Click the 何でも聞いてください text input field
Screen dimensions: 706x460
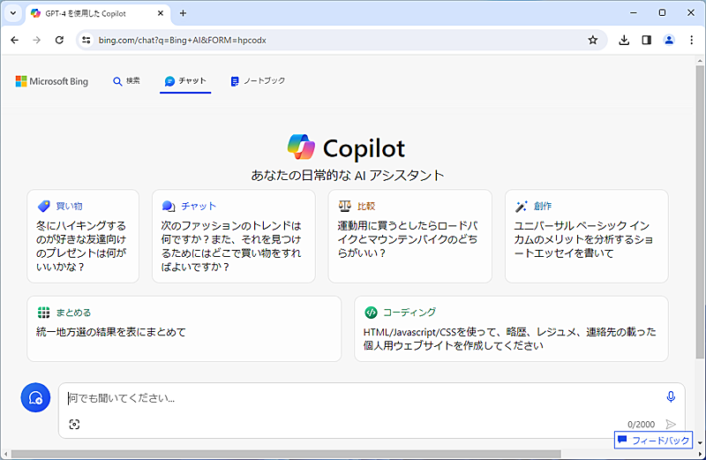click(x=353, y=398)
